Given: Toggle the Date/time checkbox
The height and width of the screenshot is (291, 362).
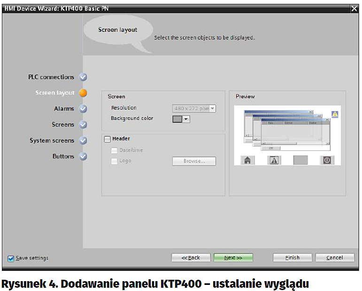Looking at the screenshot, I should (x=114, y=150).
